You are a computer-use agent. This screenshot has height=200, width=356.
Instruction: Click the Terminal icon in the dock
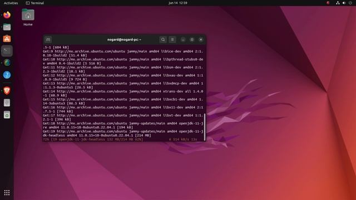point(7,51)
